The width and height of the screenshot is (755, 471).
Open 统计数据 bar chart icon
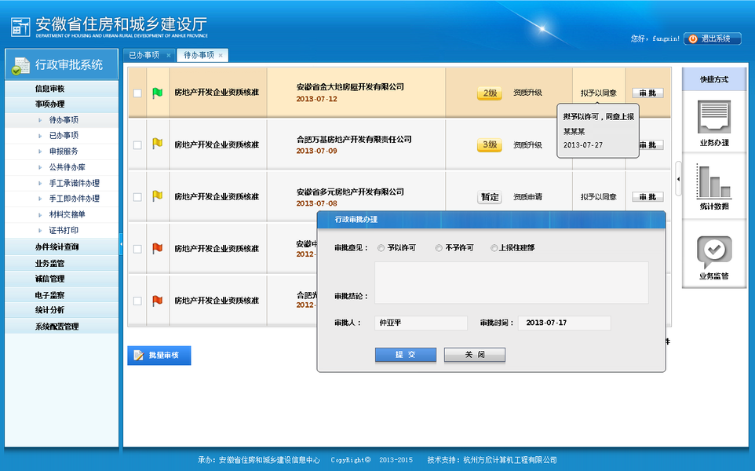tap(714, 181)
